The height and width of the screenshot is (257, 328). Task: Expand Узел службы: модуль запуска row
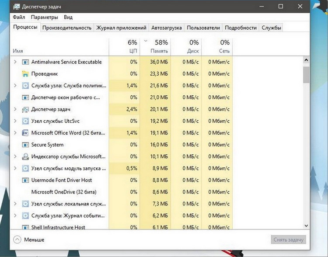point(15,168)
